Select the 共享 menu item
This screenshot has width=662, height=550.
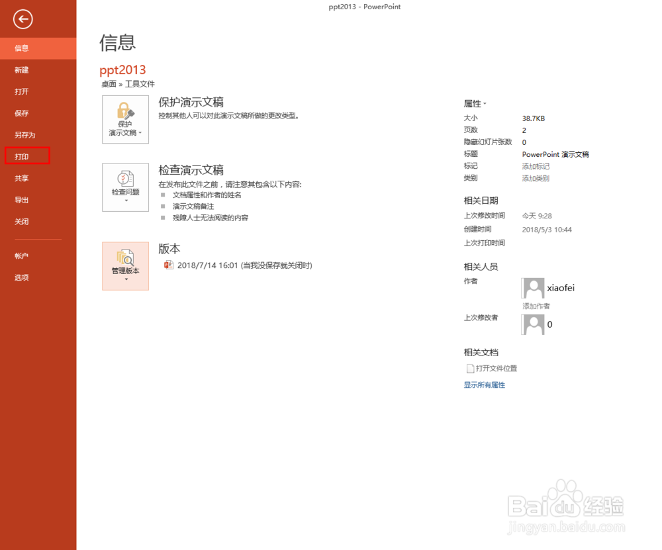38,178
